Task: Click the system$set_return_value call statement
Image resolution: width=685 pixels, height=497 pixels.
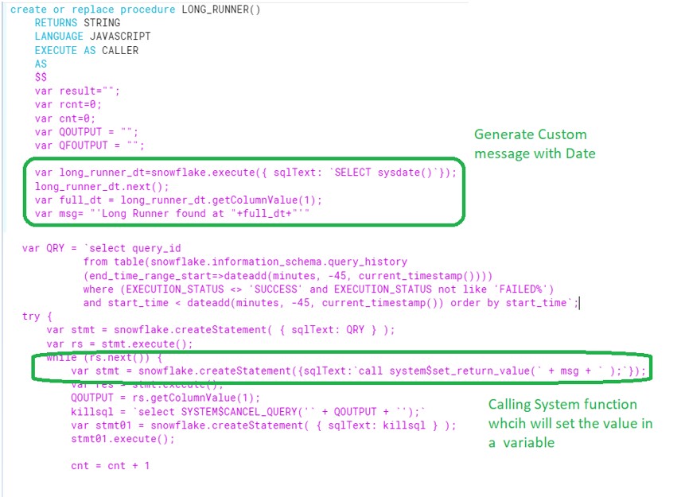Action: pos(342,370)
